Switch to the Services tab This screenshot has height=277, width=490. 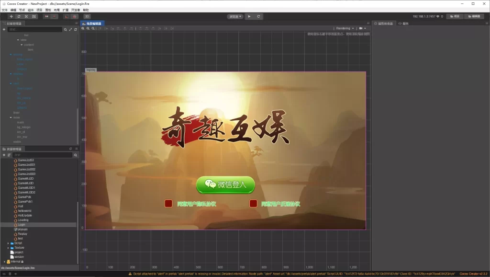403,23
